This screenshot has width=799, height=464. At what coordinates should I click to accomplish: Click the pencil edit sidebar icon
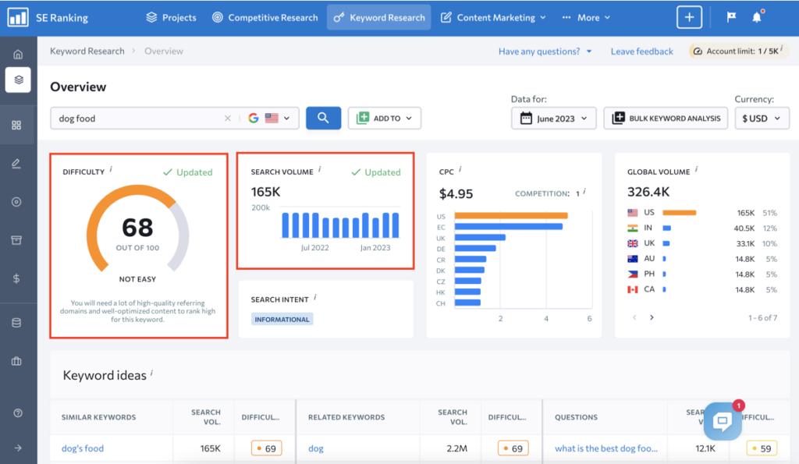pyautogui.click(x=16, y=164)
